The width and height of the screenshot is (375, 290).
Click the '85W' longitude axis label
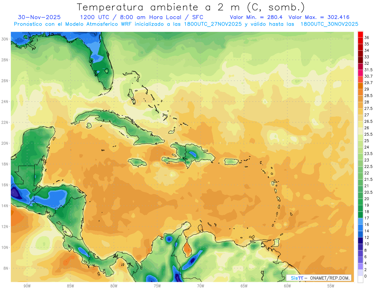tap(70, 286)
